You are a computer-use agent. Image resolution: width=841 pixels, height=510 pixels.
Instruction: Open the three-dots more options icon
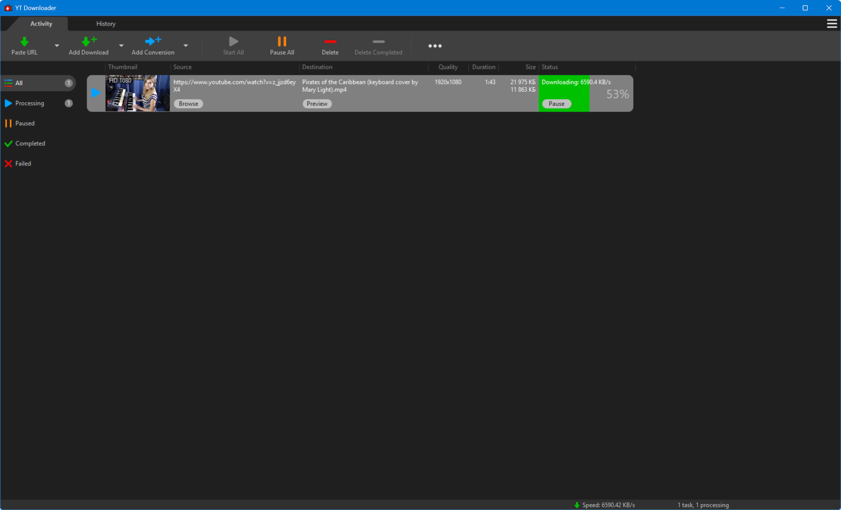point(435,46)
